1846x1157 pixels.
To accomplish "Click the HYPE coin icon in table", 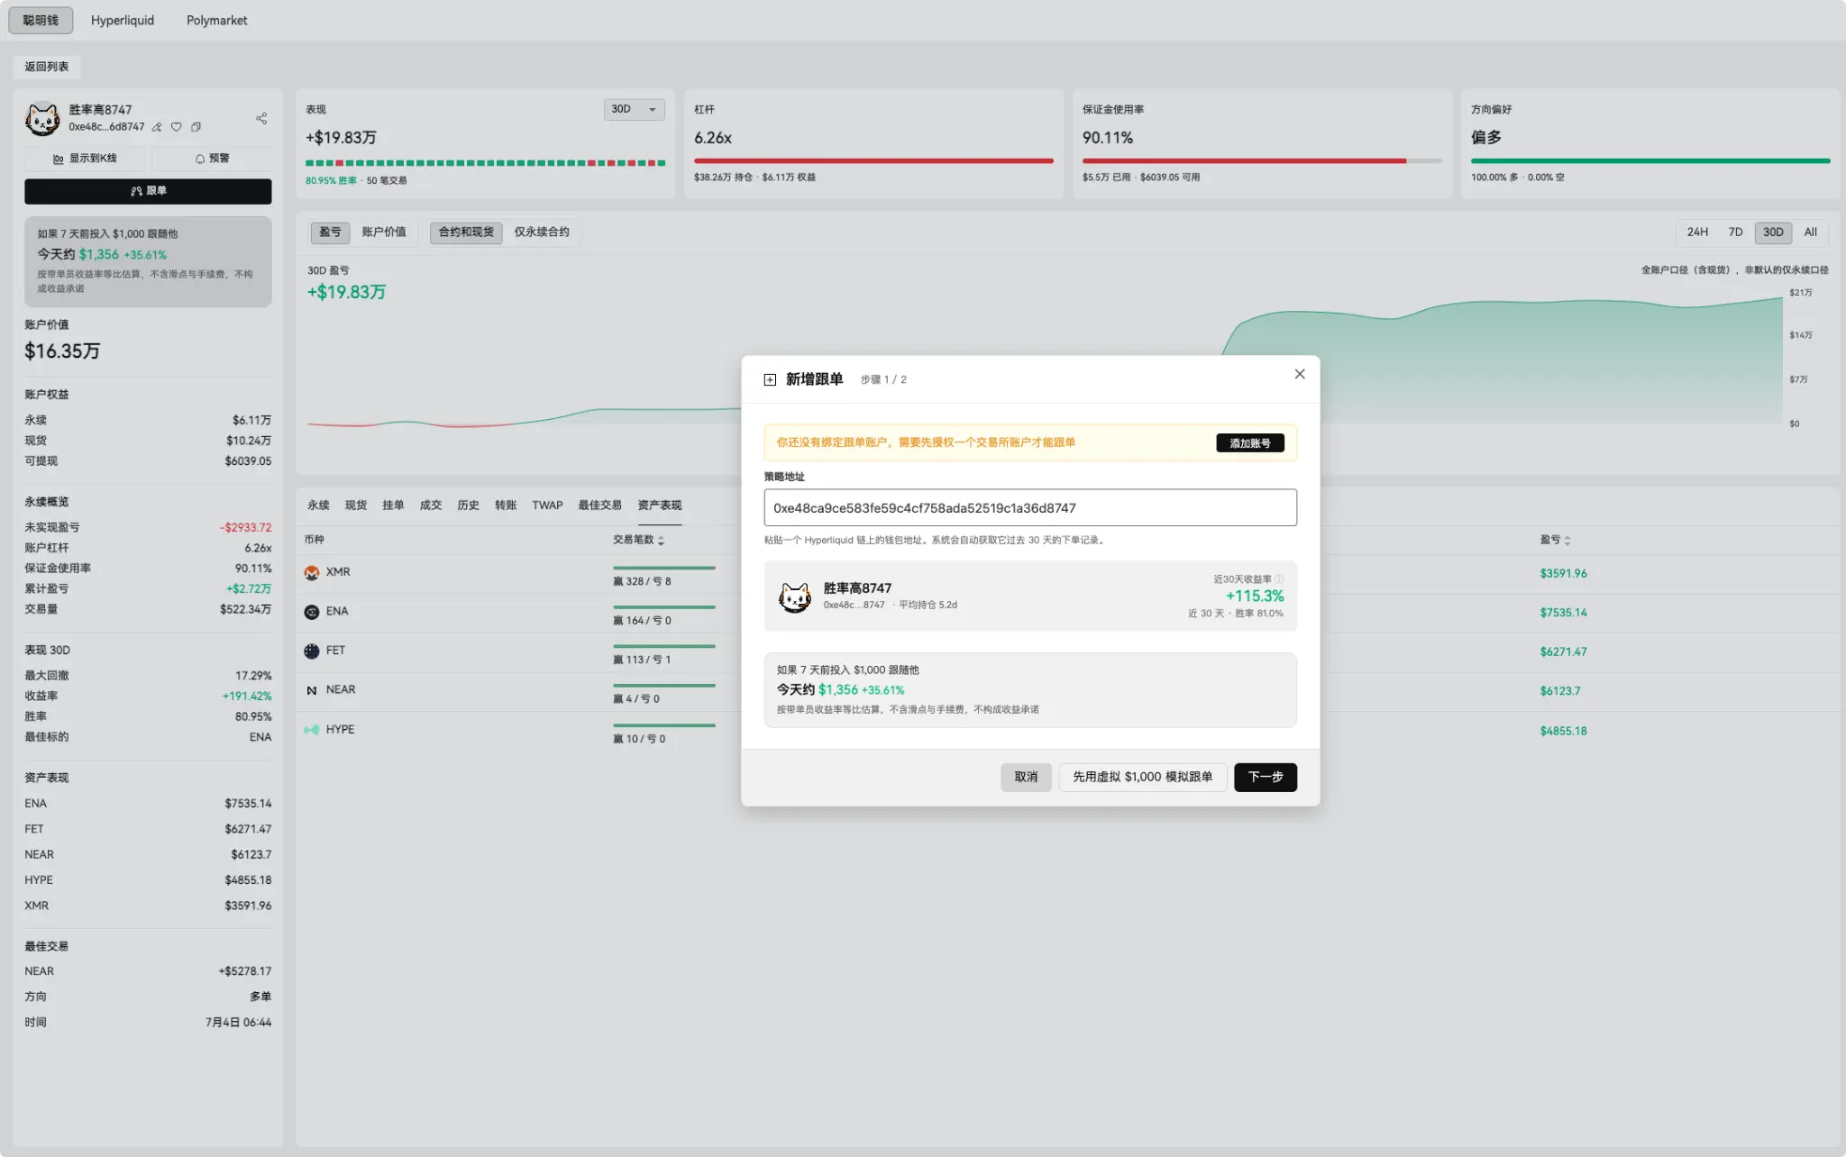I will click(x=312, y=730).
